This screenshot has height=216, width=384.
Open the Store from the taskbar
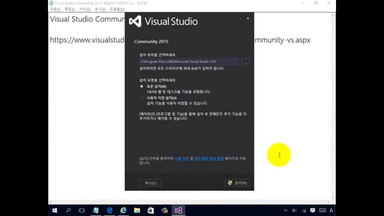[151, 210]
